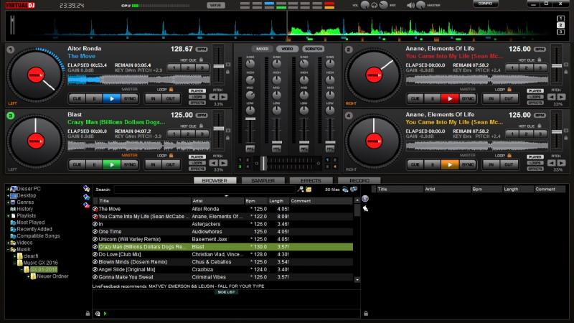Viewport: 574px width, 323px height.
Task: Start deck 3 with the green play button
Action: [112, 164]
